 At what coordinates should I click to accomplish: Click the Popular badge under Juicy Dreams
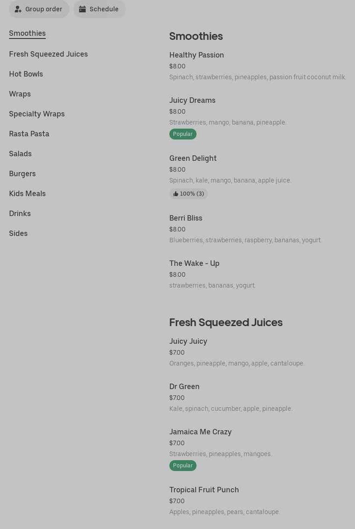pos(183,134)
